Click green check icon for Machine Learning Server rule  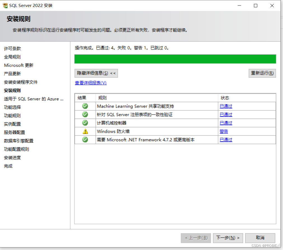85,106
